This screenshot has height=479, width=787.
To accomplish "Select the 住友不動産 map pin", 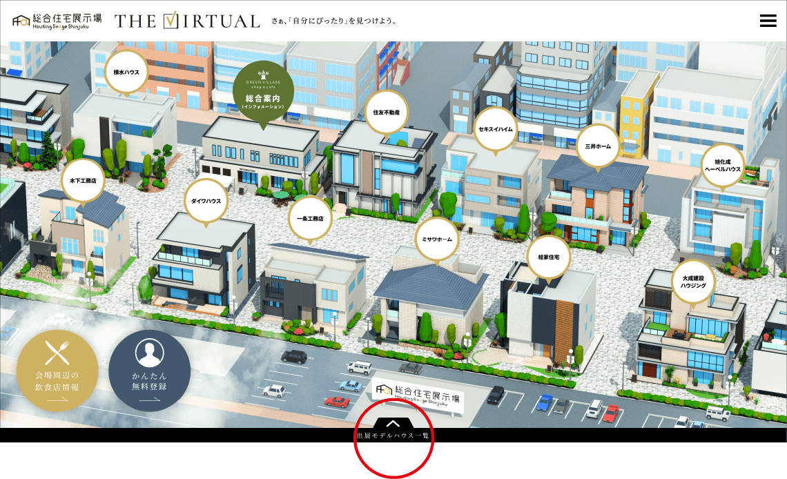I will 387,114.
